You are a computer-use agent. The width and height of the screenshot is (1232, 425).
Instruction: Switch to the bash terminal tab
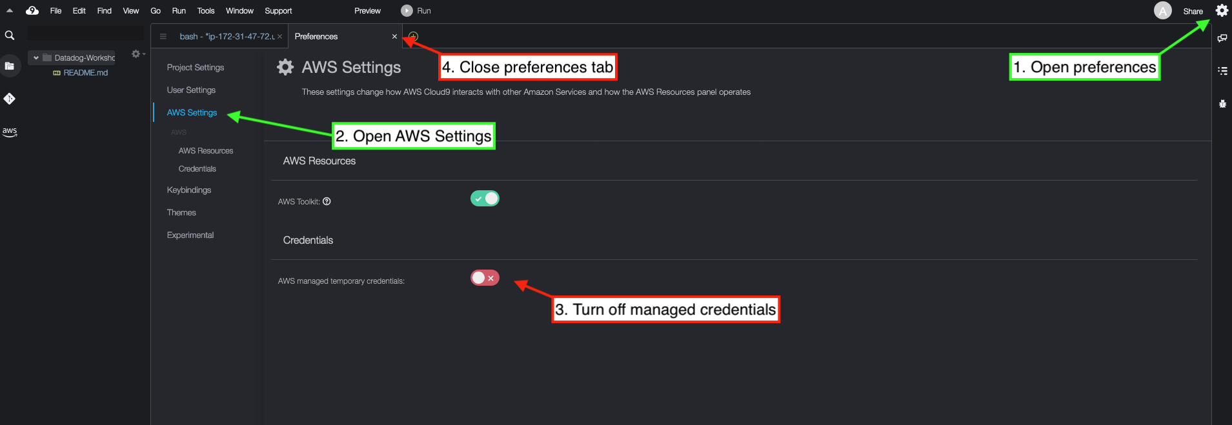coord(227,36)
